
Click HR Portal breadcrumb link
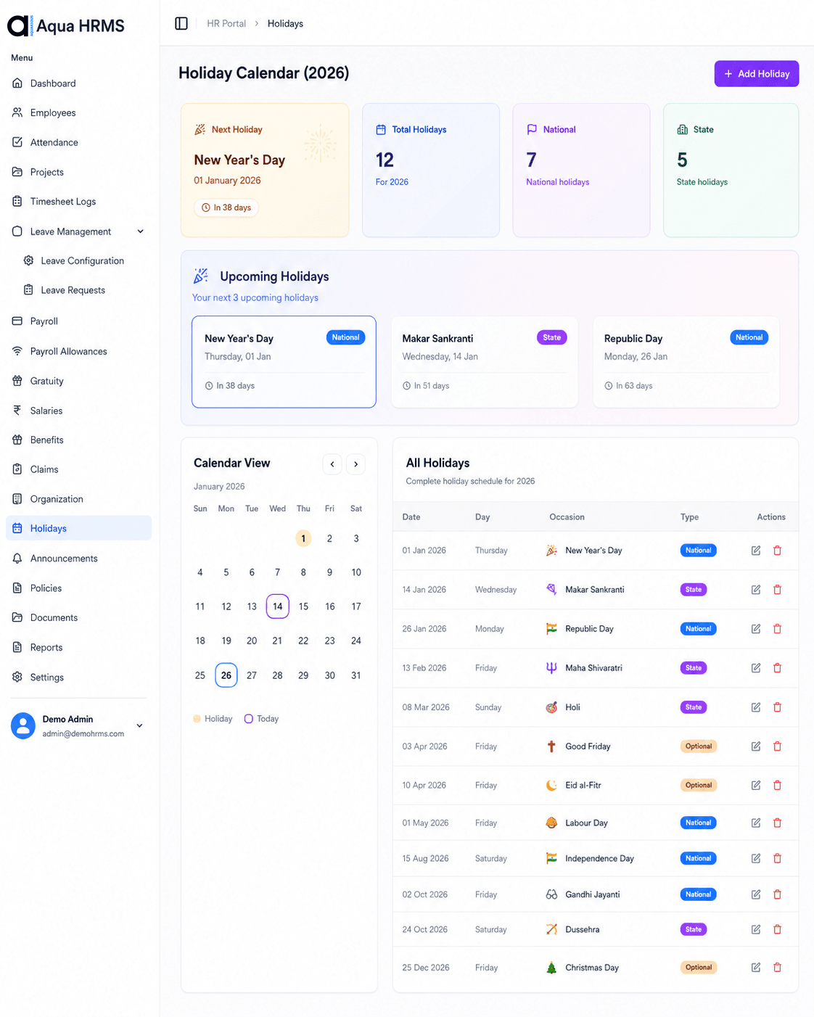(226, 23)
